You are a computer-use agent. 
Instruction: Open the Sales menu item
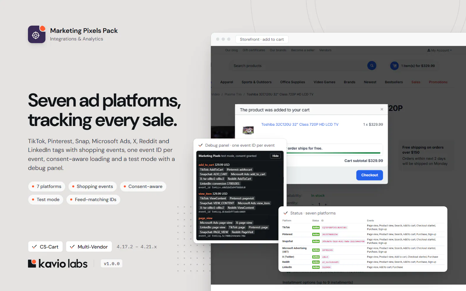[416, 82]
